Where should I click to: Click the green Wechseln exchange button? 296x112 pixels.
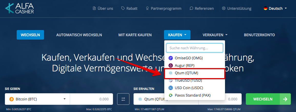click(x=268, y=99)
